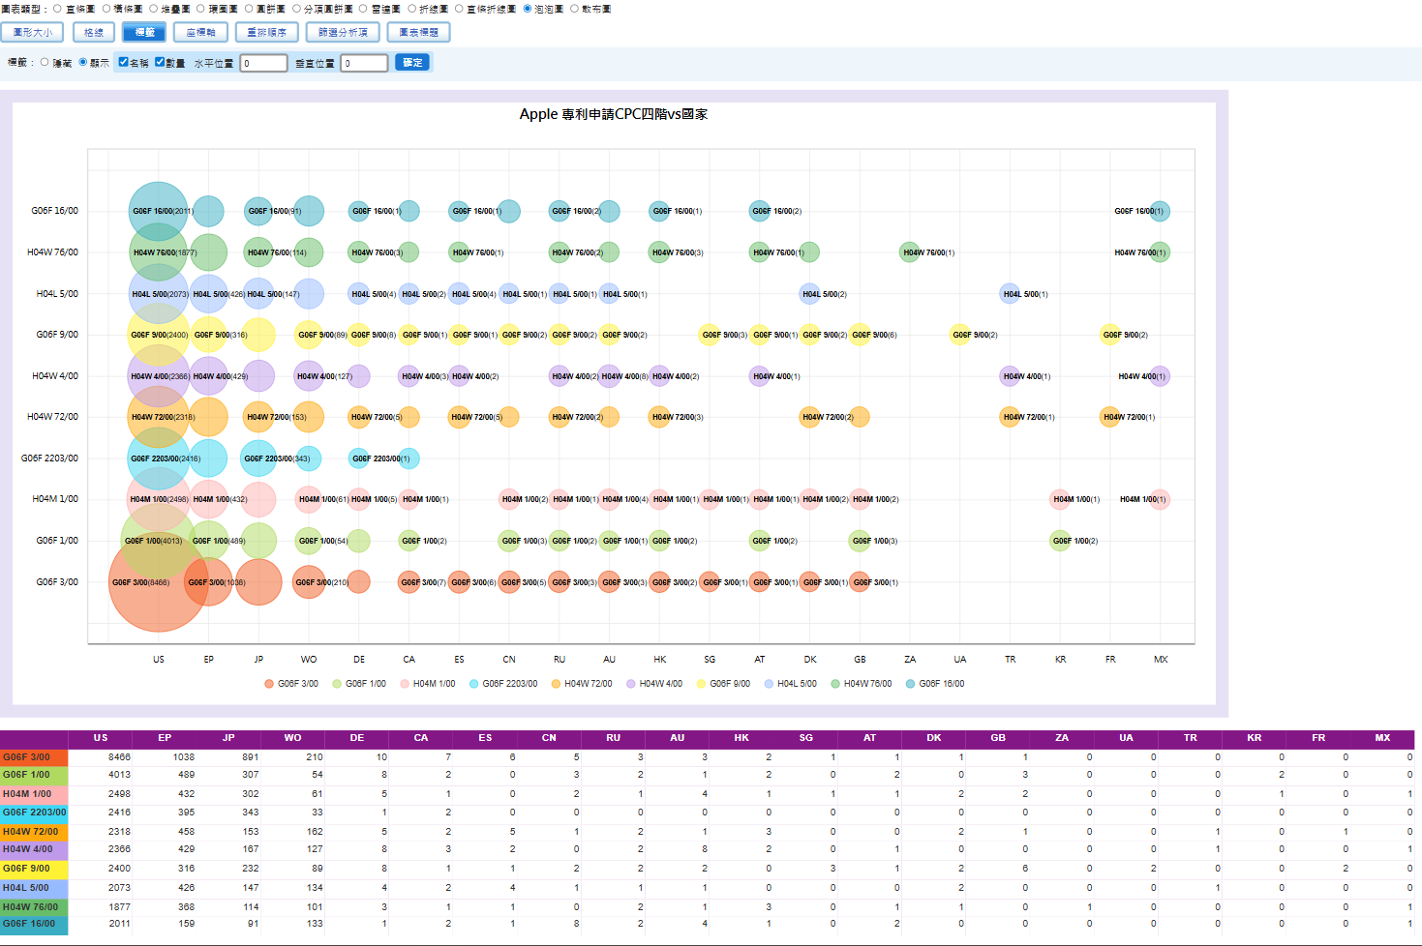Open the 格線 settings tab

94,32
